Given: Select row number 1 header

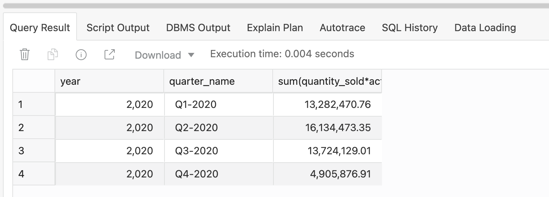Looking at the screenshot, I should pyautogui.click(x=34, y=105).
